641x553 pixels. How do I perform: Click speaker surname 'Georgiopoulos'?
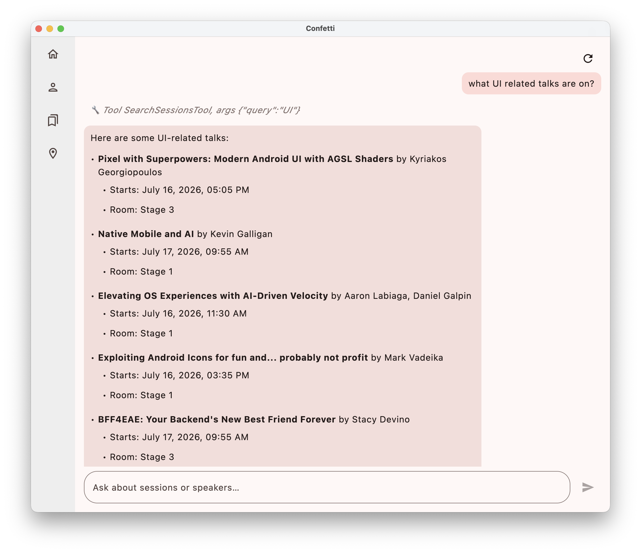(130, 172)
